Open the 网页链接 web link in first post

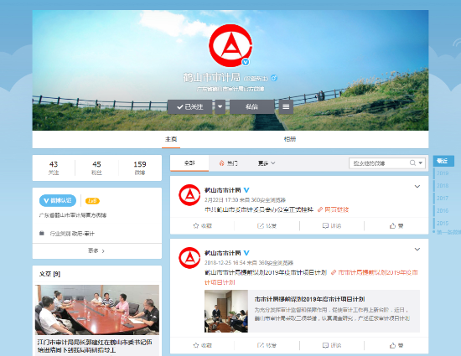pos(334,209)
